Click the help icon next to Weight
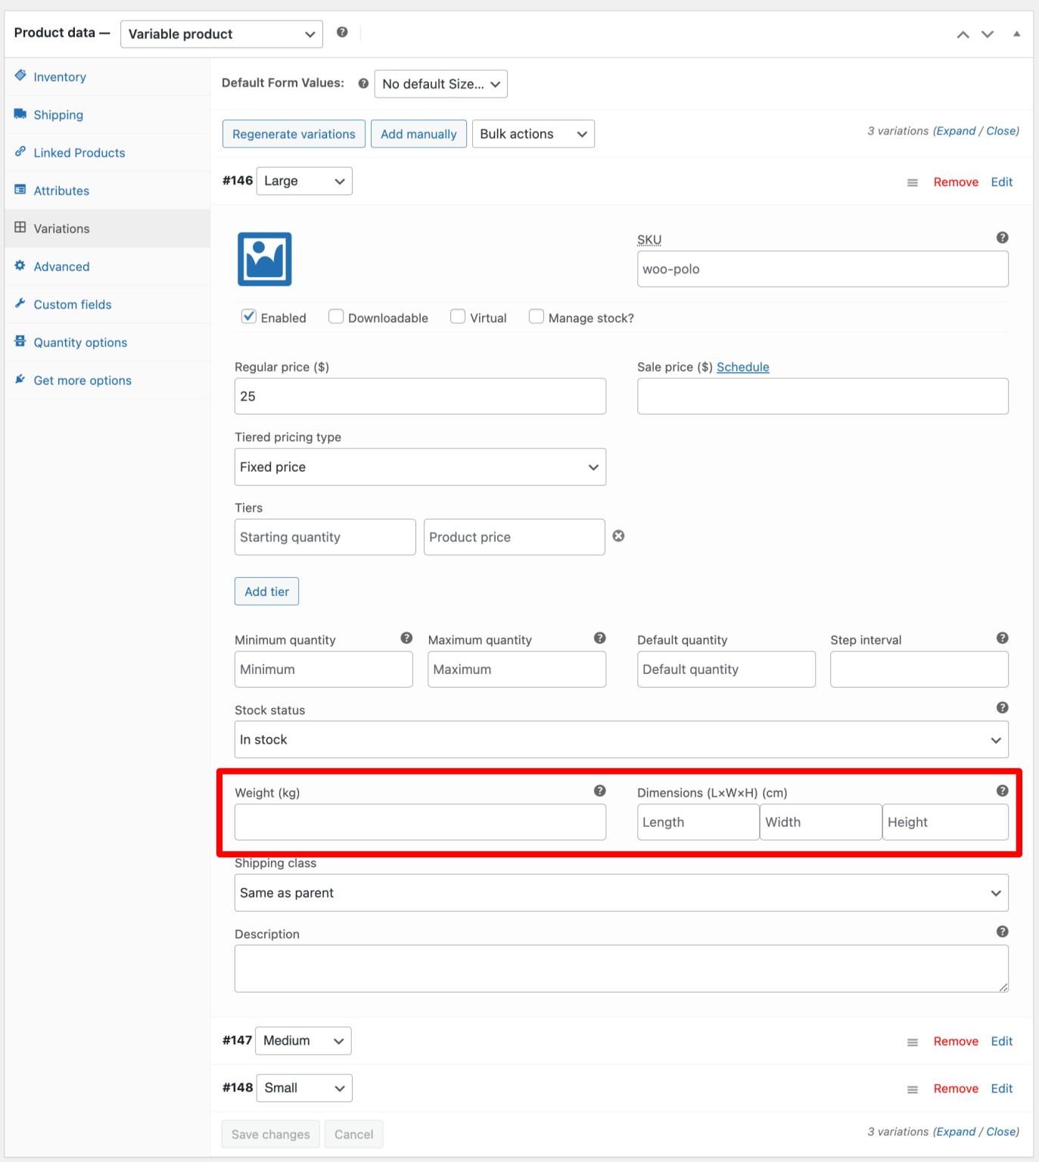 599,791
